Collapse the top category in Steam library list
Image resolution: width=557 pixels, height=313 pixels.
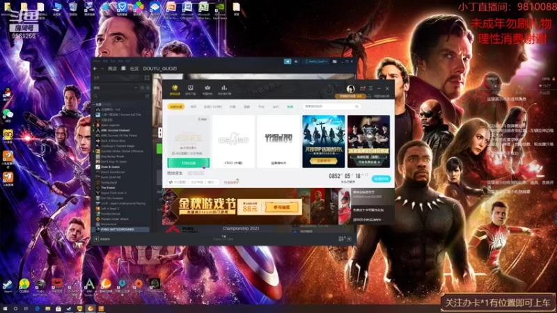[94, 105]
